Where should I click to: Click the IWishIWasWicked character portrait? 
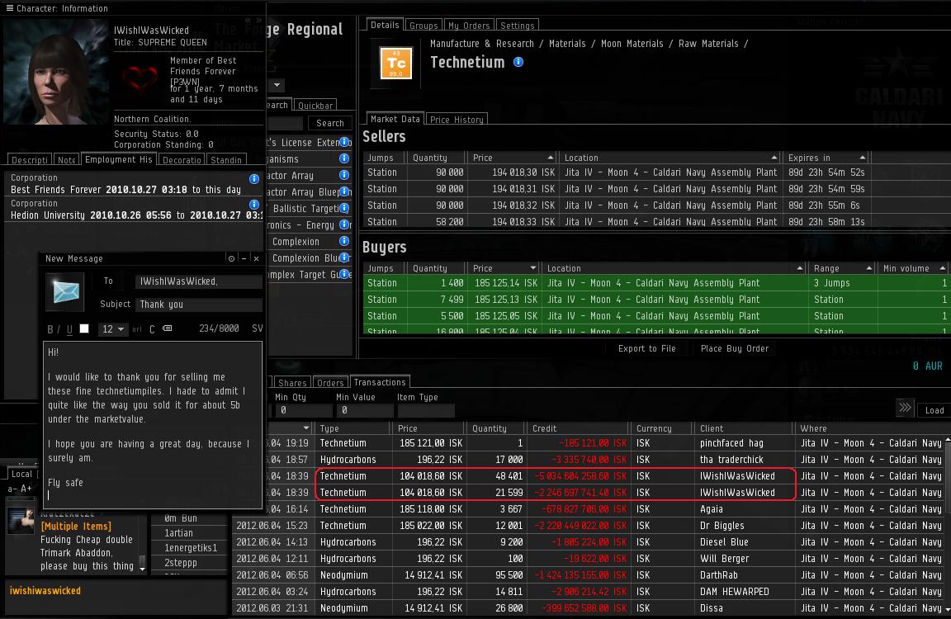point(56,72)
